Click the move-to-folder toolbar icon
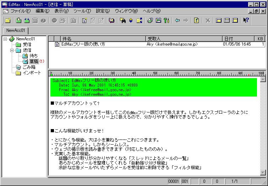This screenshot has height=186, width=268. [x=139, y=21]
